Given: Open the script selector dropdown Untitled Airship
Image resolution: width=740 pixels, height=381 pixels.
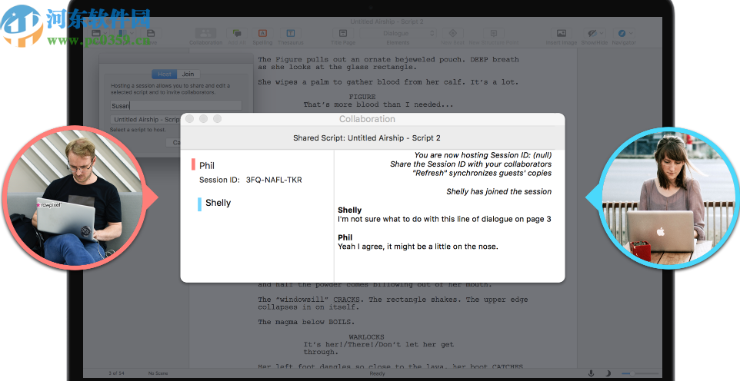Looking at the screenshot, I should 146,120.
